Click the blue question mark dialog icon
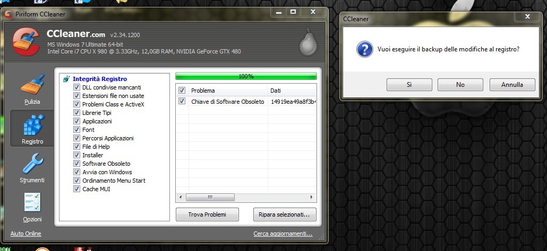 coord(363,49)
